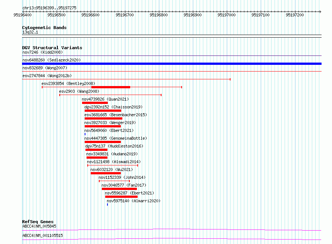
Task: Open ABCC4|NM_001105515 gene entry
Action: [43, 235]
